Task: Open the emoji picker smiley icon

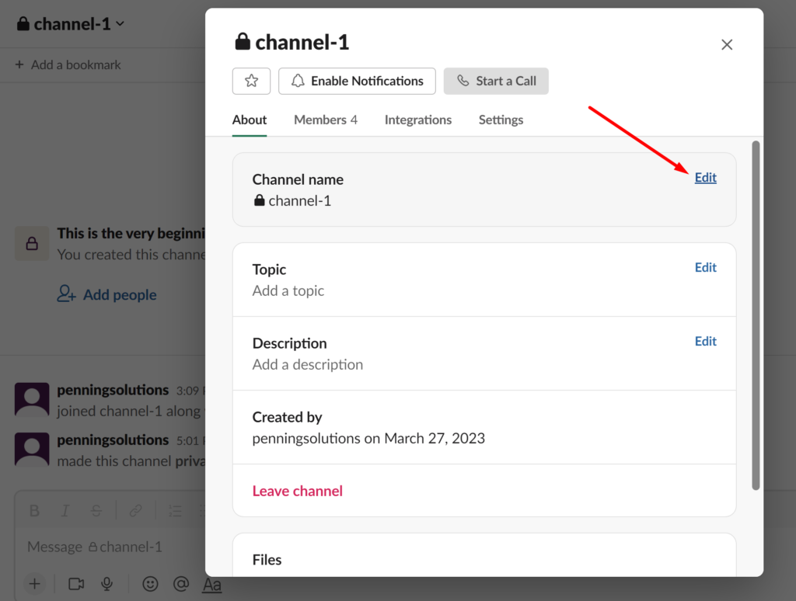Action: click(x=150, y=584)
